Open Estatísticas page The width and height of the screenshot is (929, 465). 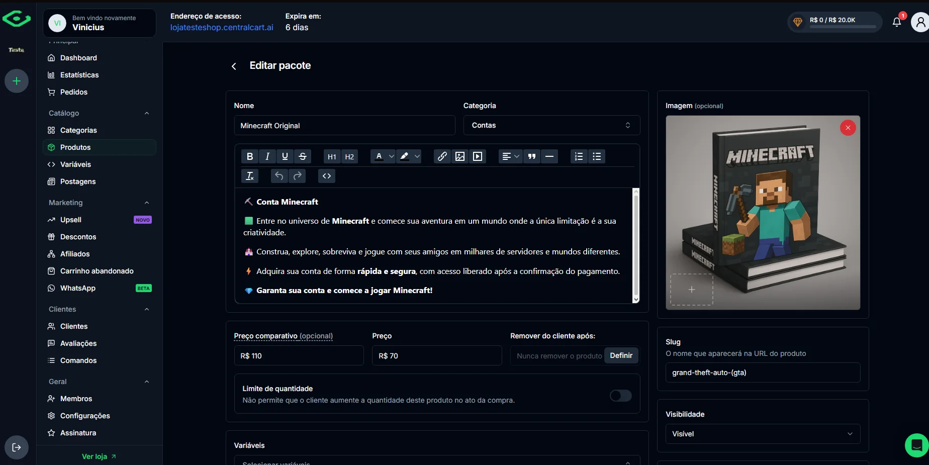100,75
